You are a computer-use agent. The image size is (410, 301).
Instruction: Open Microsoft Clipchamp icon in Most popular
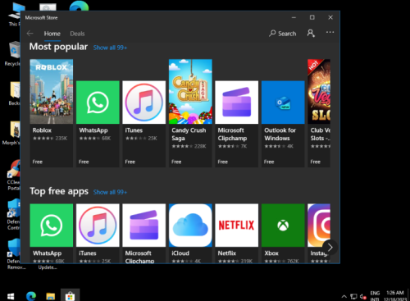click(x=237, y=103)
